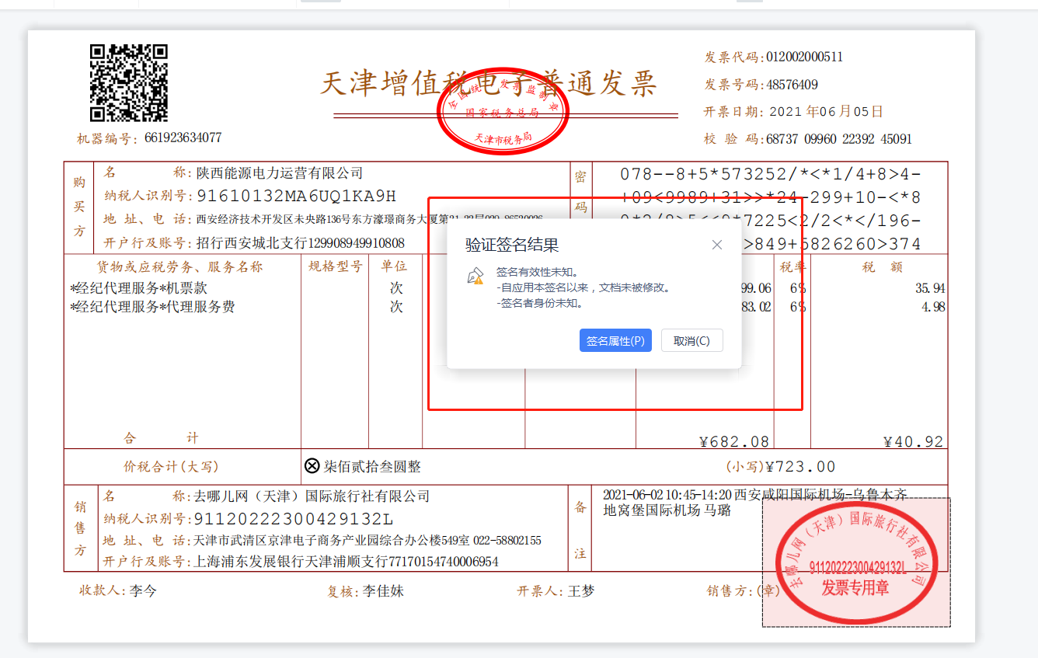
Task: Click the 验证签名结果 dialog title
Action: [x=512, y=245]
